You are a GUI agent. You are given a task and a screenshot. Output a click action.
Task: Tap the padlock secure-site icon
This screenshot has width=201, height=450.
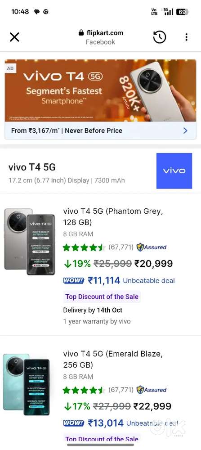coord(81,33)
